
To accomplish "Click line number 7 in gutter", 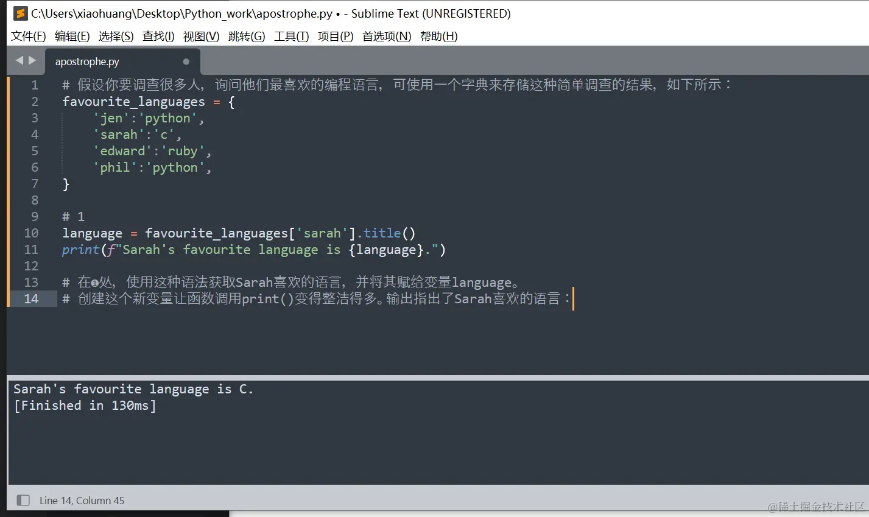I will click(35, 183).
